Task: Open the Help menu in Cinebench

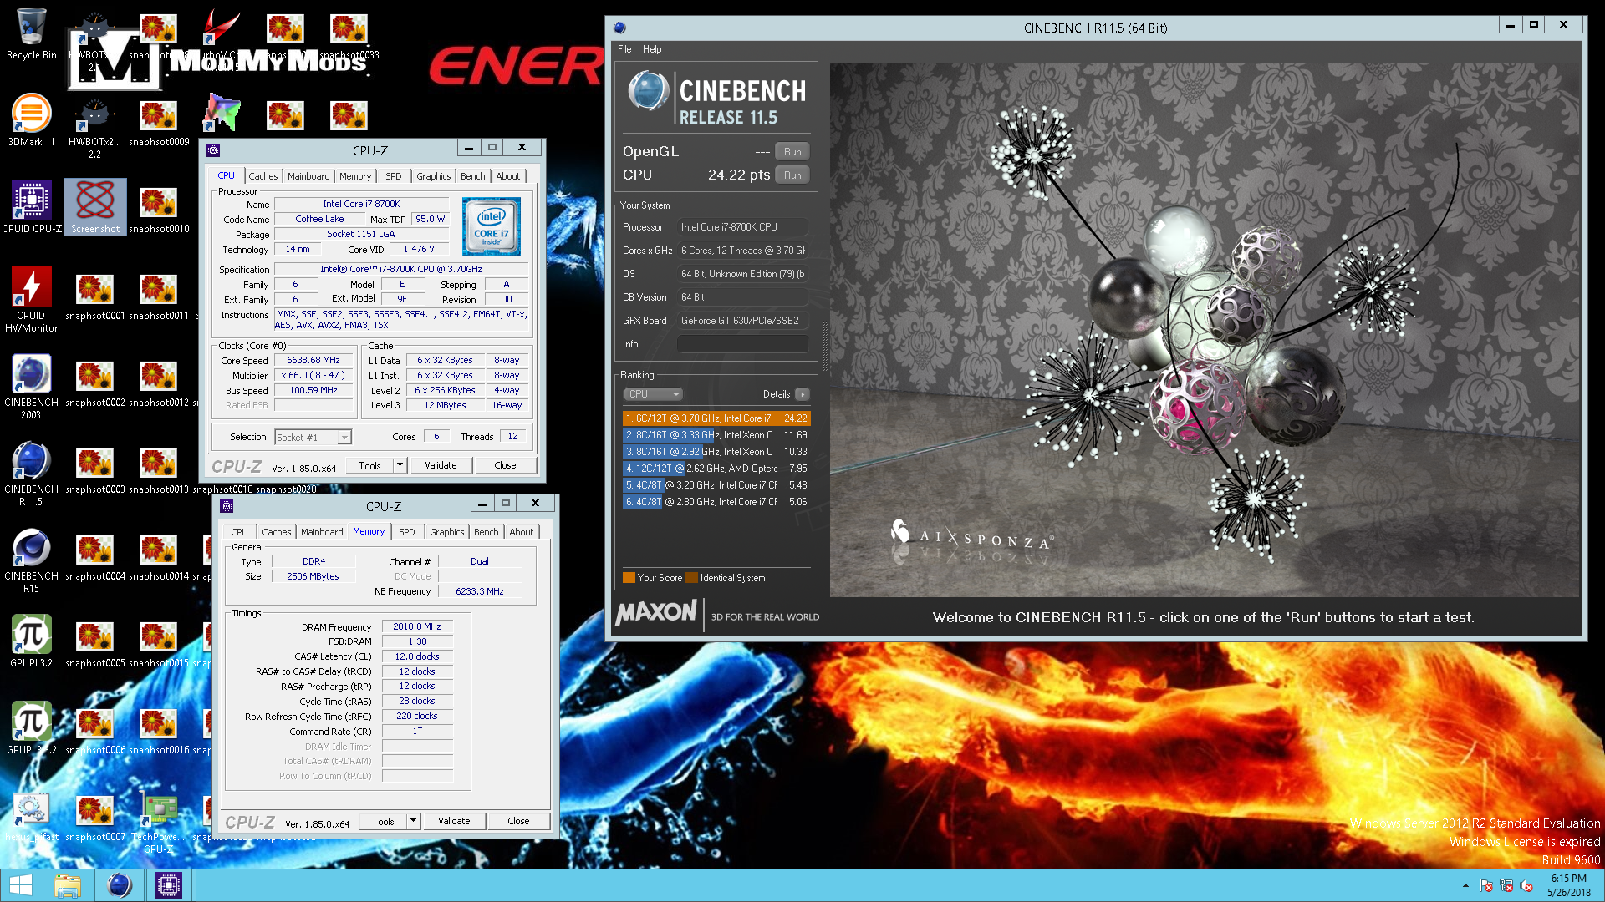Action: (652, 49)
